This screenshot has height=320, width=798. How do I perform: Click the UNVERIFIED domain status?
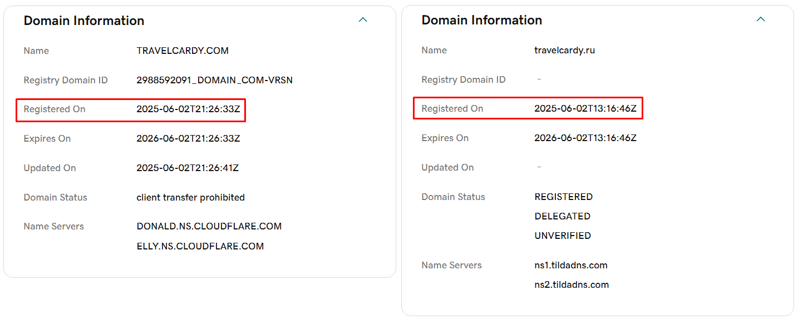[563, 236]
